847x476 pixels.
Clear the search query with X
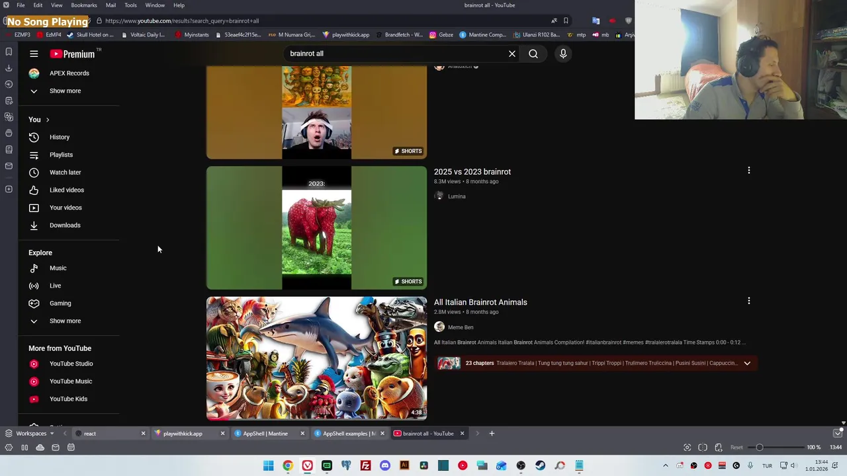(x=512, y=54)
